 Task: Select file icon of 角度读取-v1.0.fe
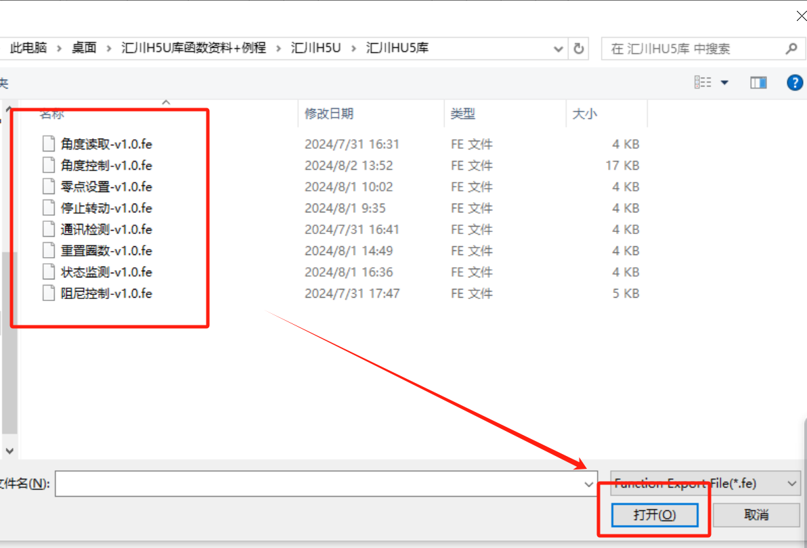[48, 143]
